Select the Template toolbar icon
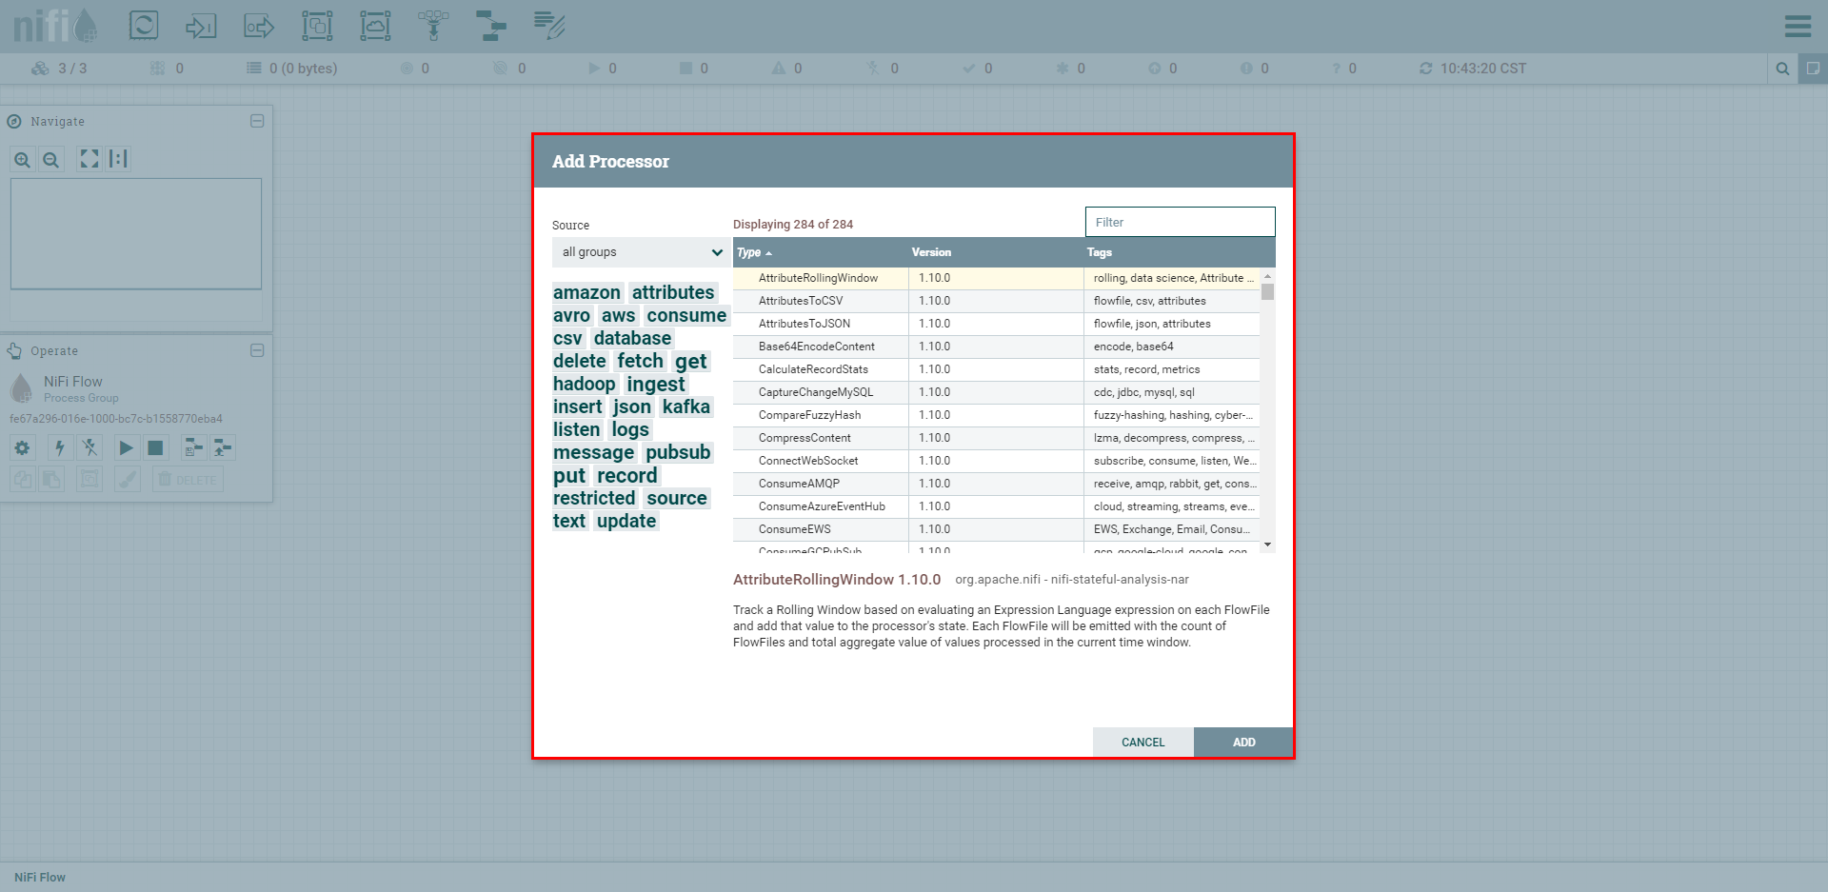Image resolution: width=1828 pixels, height=892 pixels. [491, 26]
